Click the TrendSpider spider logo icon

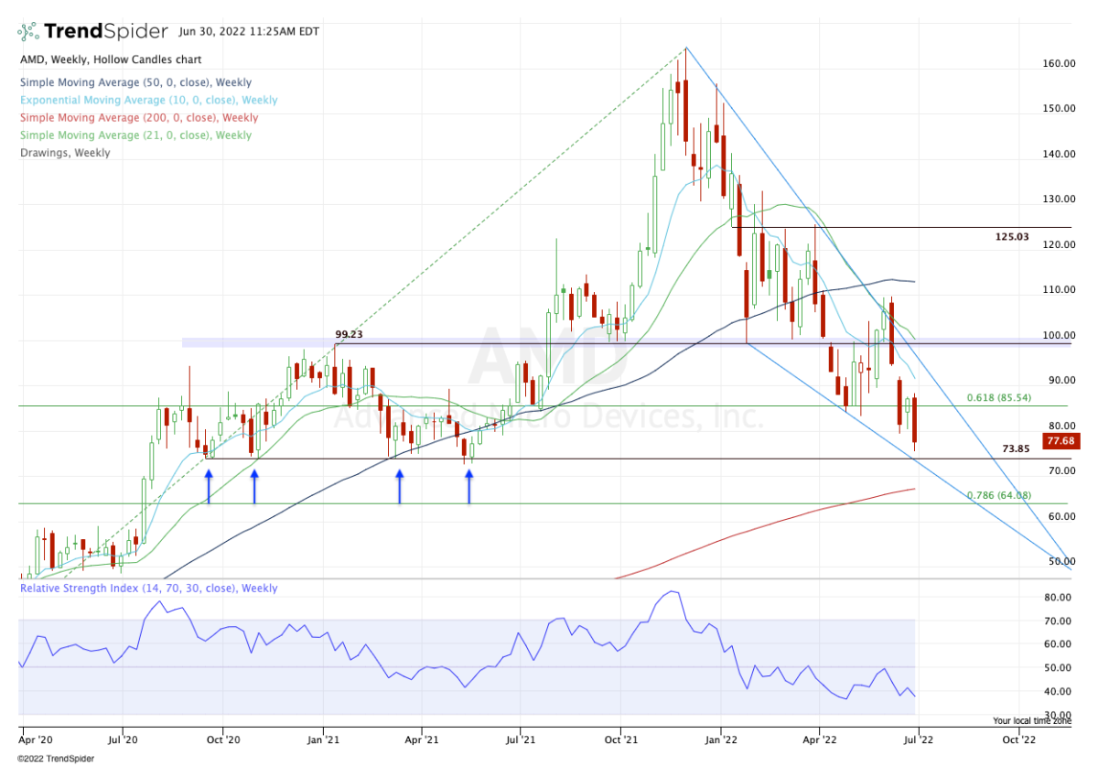click(28, 32)
